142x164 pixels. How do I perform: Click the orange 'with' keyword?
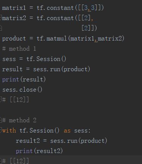(9, 130)
